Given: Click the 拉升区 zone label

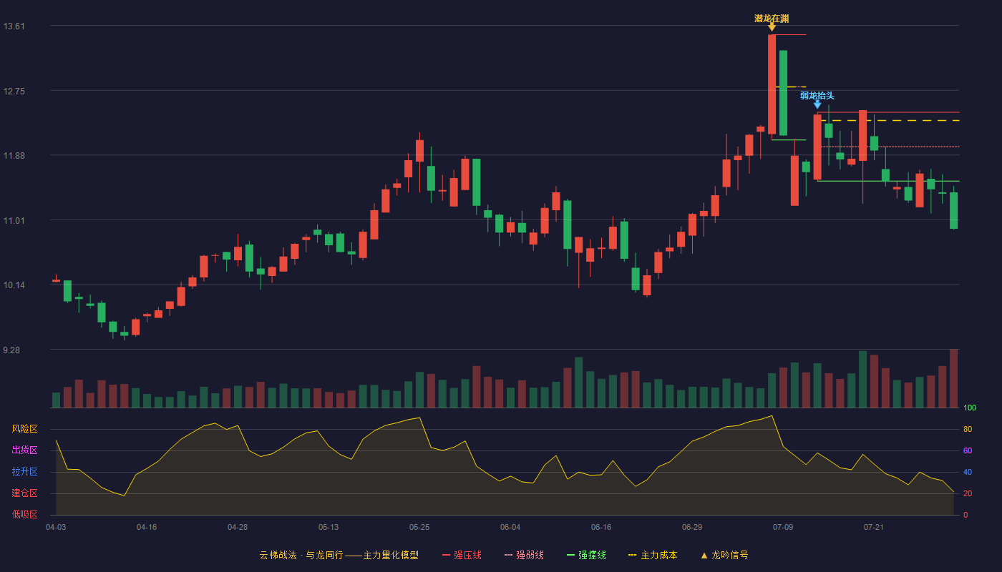Looking at the screenshot, I should click(24, 472).
